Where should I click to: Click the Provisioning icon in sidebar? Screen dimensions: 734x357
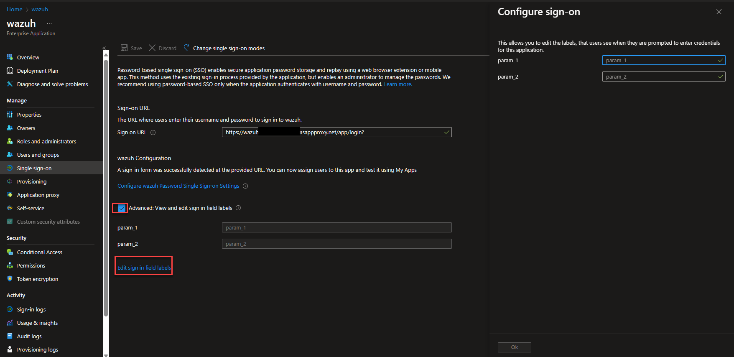[10, 181]
